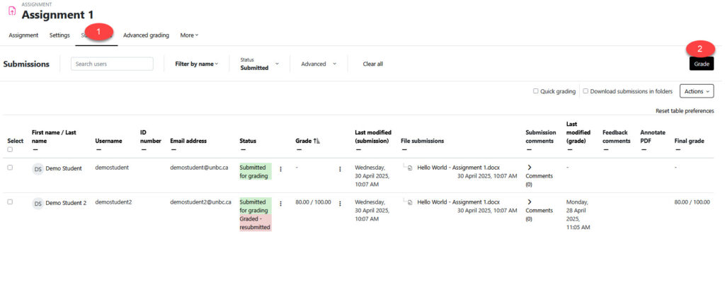
Task: Click the assignment icon beside the title
Action: [11, 11]
